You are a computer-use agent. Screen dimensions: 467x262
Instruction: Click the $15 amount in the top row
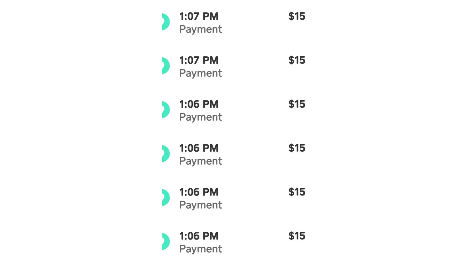tap(297, 17)
